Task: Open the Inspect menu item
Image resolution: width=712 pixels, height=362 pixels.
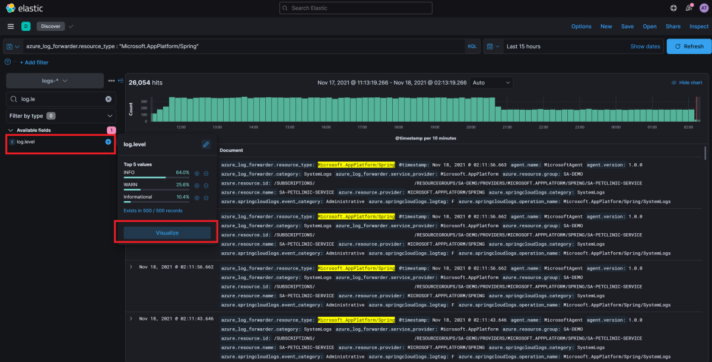Action: (699, 26)
